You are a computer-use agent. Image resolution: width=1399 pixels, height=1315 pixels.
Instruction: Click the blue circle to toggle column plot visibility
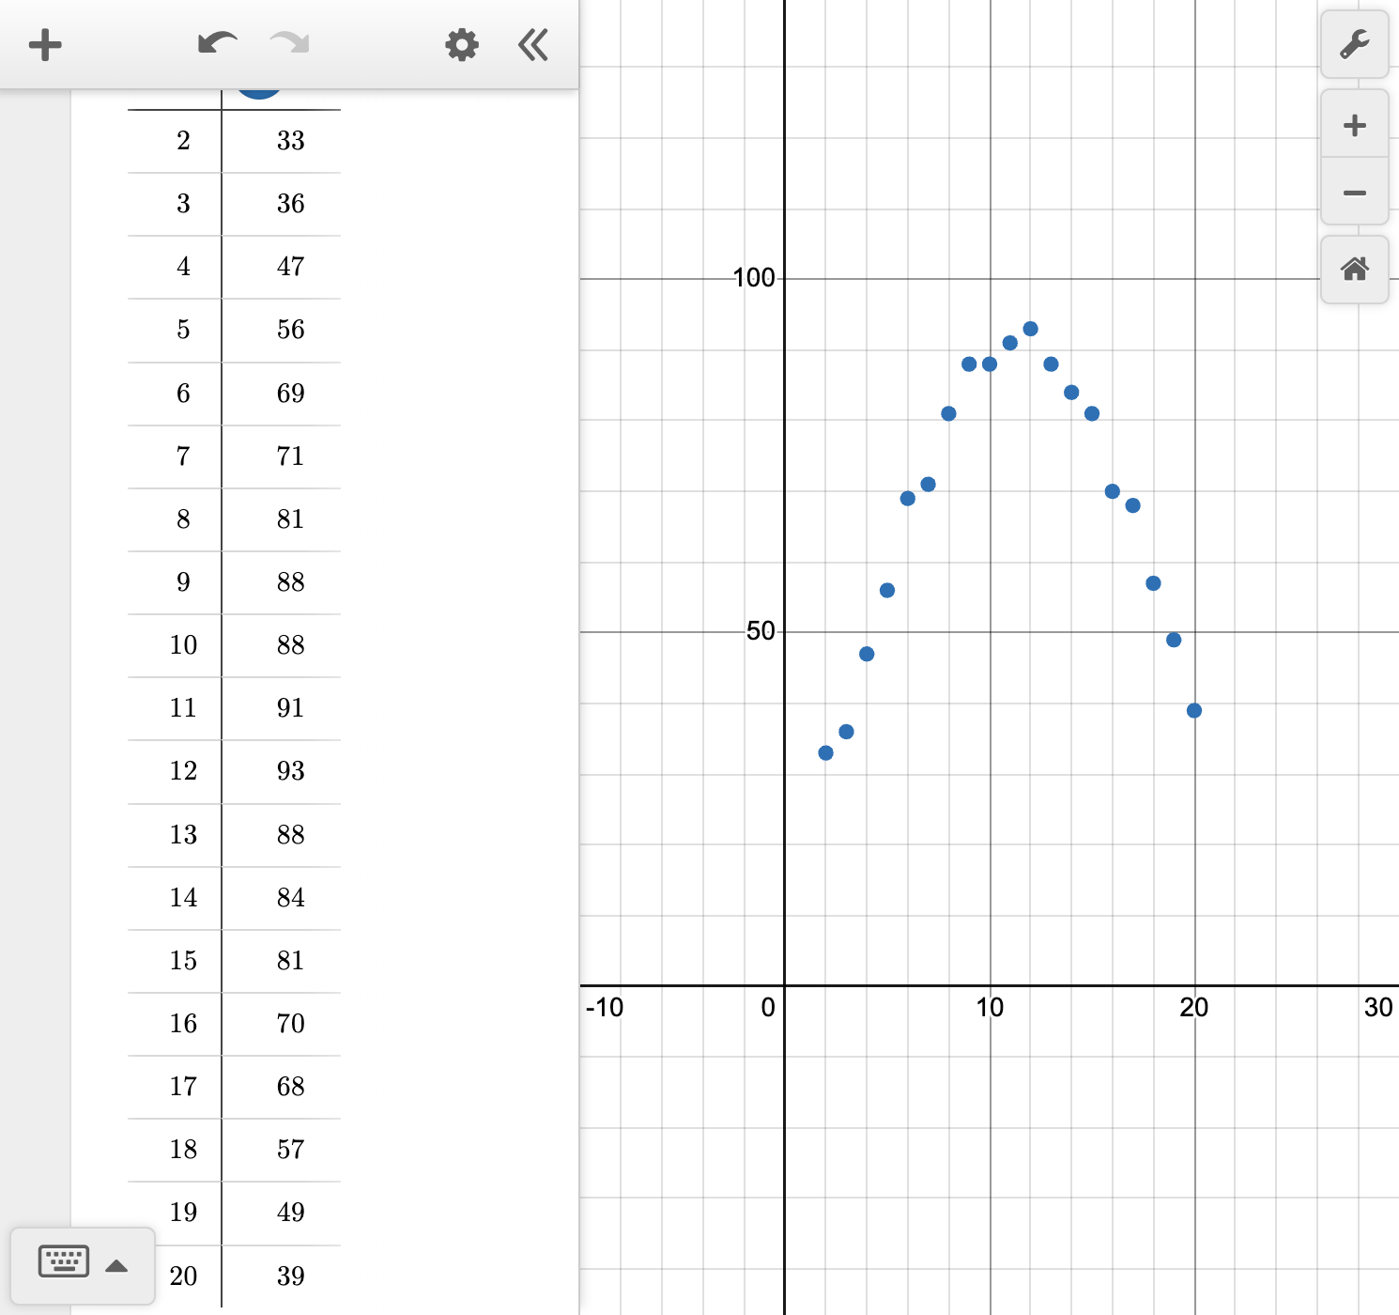tap(259, 89)
